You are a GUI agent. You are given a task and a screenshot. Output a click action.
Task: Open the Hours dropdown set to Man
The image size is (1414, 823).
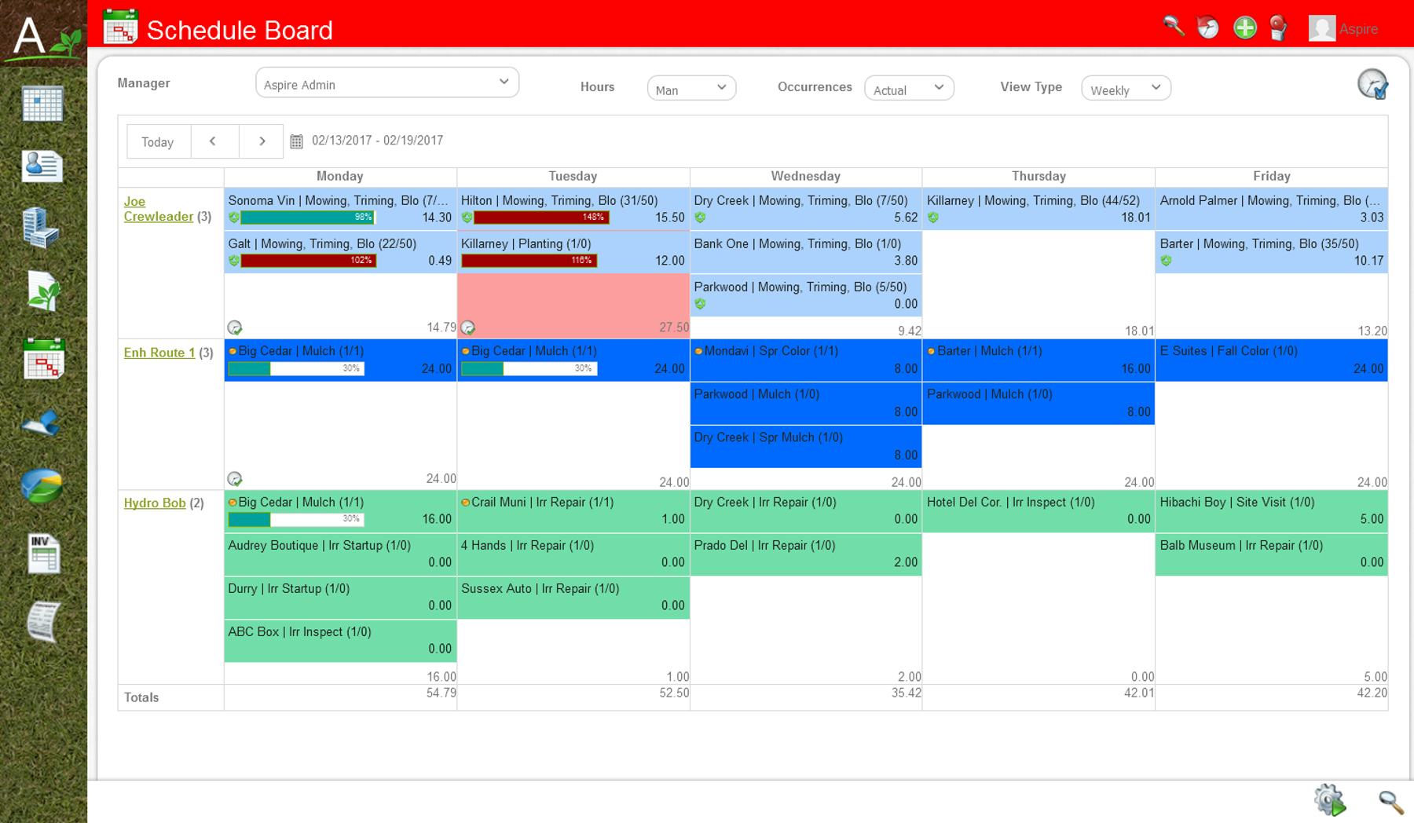click(691, 88)
